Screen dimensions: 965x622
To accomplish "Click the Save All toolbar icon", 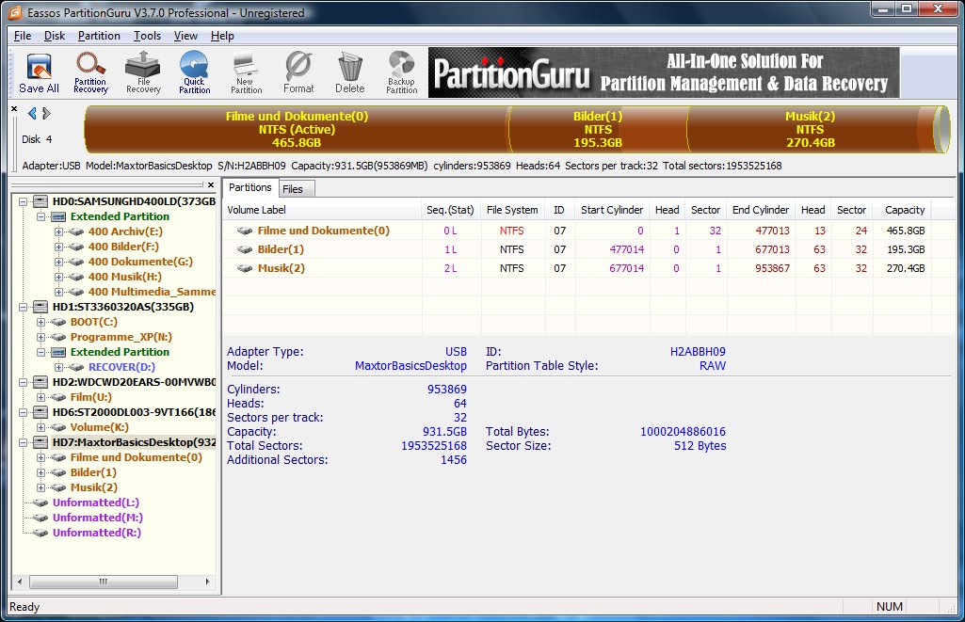I will [39, 72].
